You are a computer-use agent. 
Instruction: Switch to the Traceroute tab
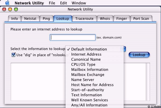(x=84, y=18)
